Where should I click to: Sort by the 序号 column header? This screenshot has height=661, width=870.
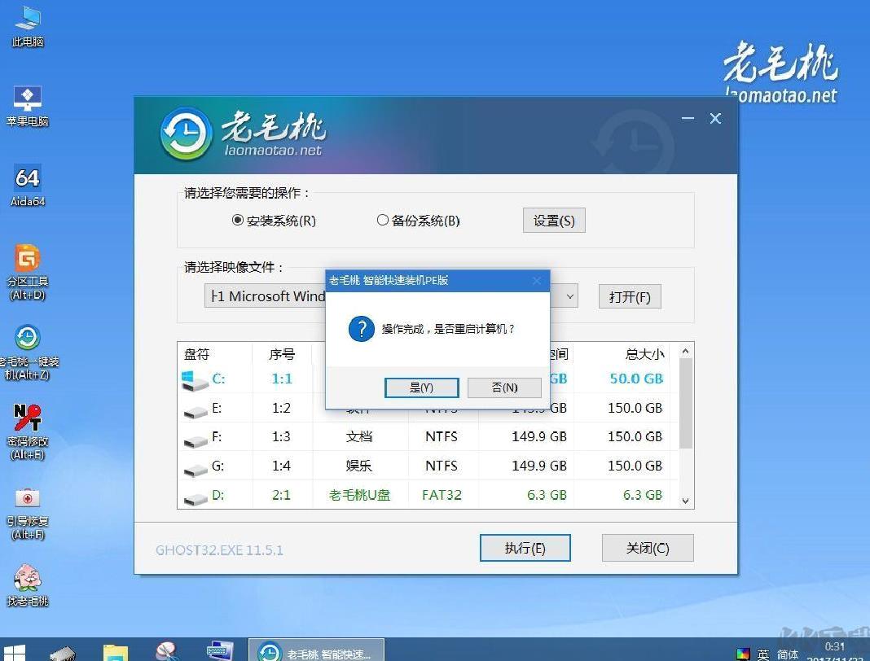point(282,354)
